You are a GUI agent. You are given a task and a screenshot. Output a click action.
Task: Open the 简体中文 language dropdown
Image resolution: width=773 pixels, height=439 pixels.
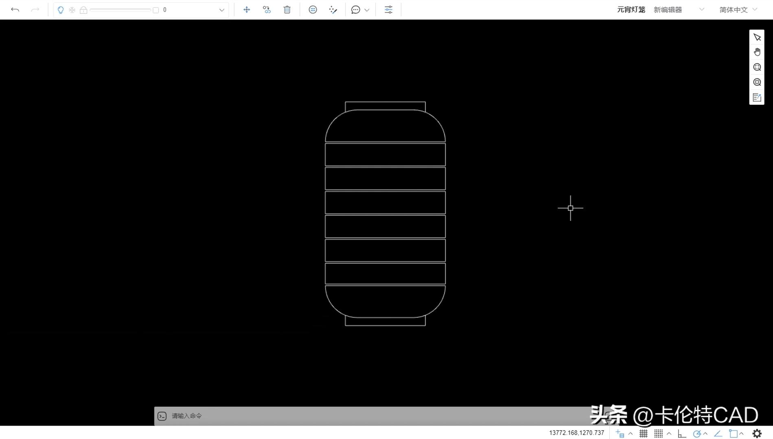coord(738,10)
